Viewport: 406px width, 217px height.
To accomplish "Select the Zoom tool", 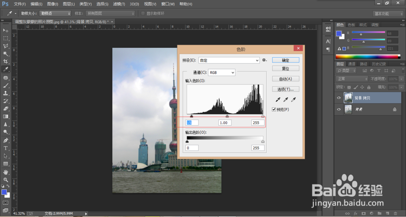I will [x=5, y=180].
